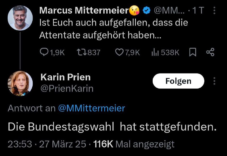Open the three-dot menu beside Folgen
227x156 pixels.
[214, 81]
